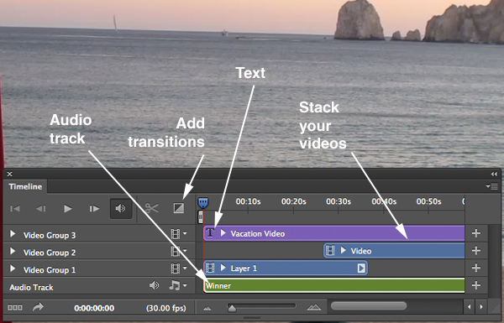
Task: Open the Timeline panel flyout menu
Action: coord(491,186)
